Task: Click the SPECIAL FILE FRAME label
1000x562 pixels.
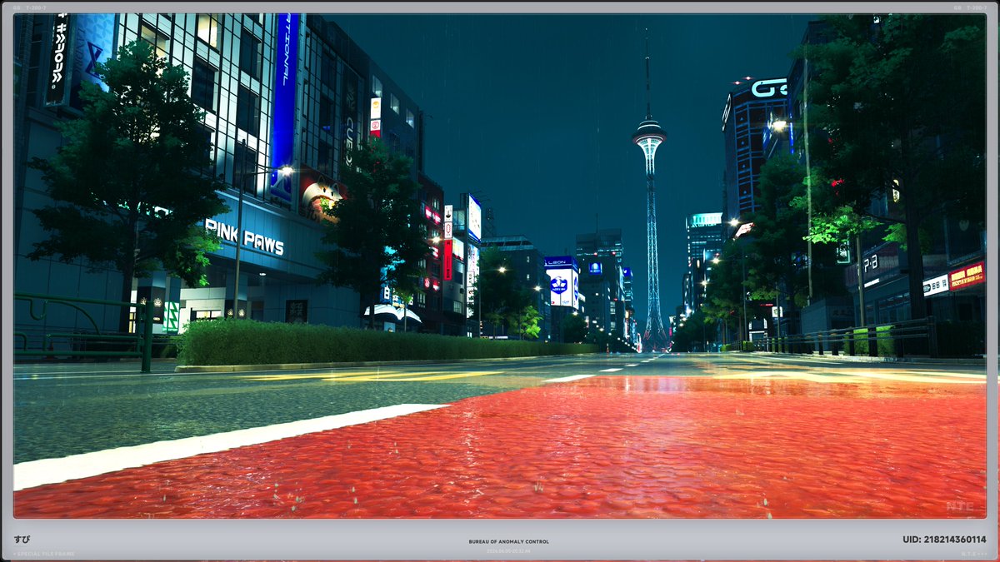Action: (44, 554)
